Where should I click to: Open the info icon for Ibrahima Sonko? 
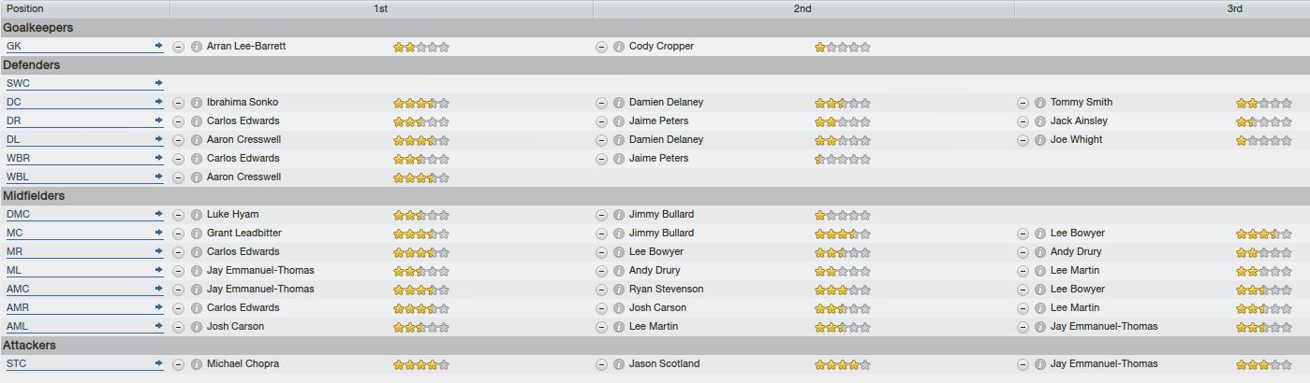pyautogui.click(x=197, y=103)
